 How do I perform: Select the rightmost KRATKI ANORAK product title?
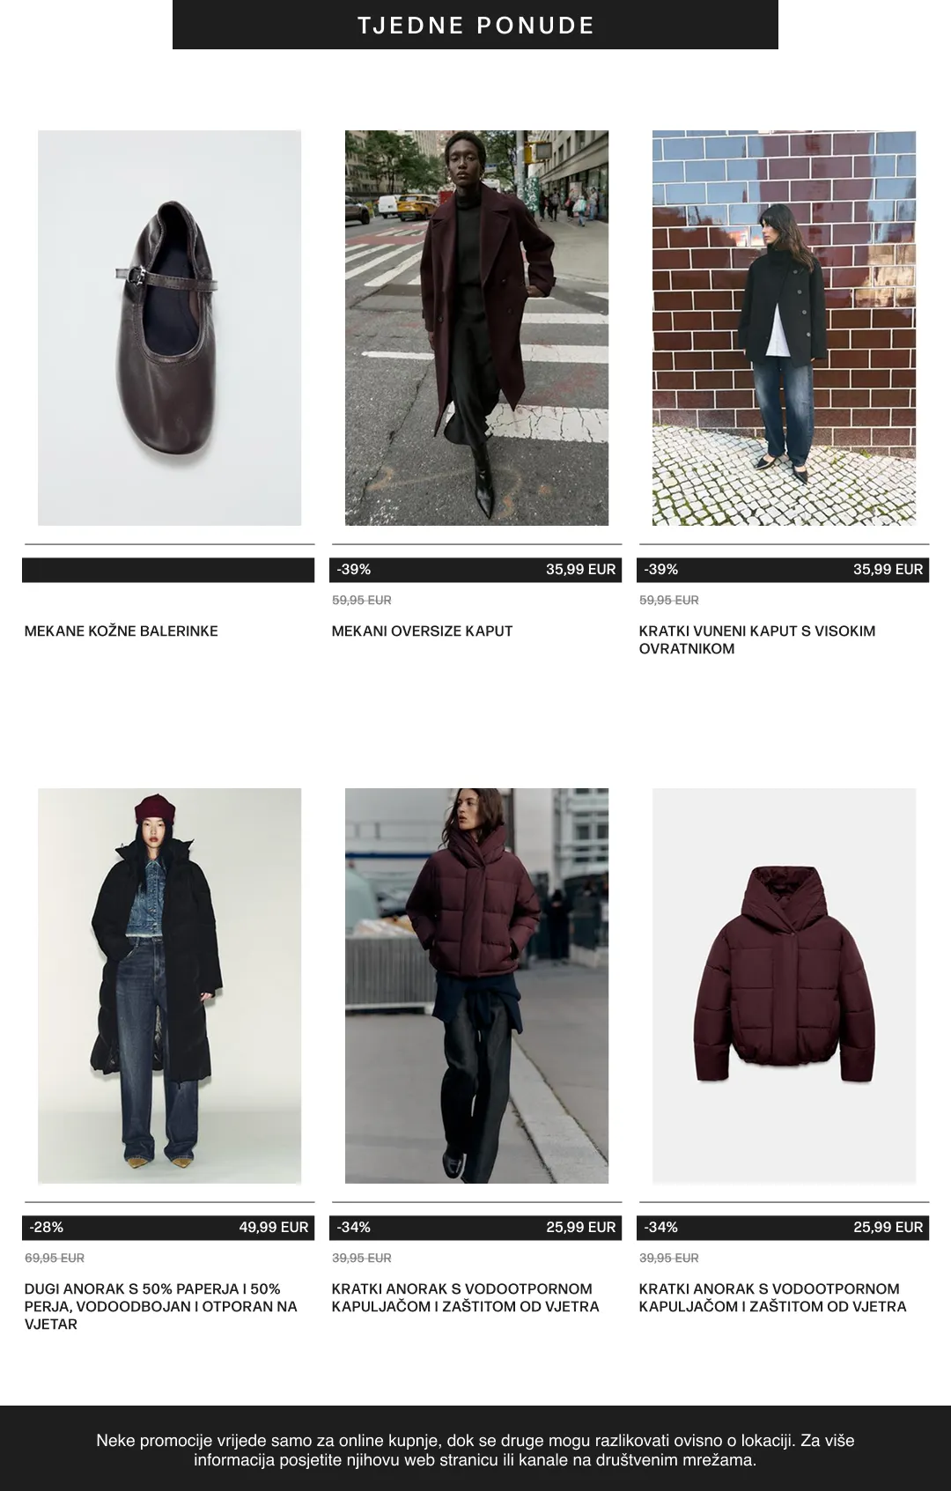(772, 1298)
